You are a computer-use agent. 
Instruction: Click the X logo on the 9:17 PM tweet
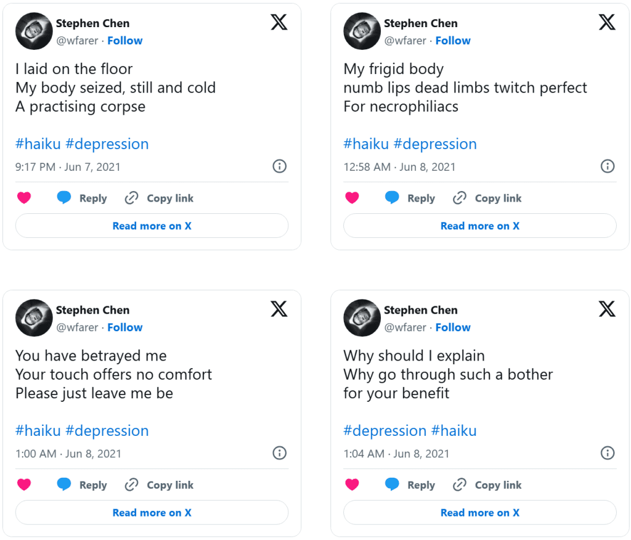pyautogui.click(x=279, y=23)
